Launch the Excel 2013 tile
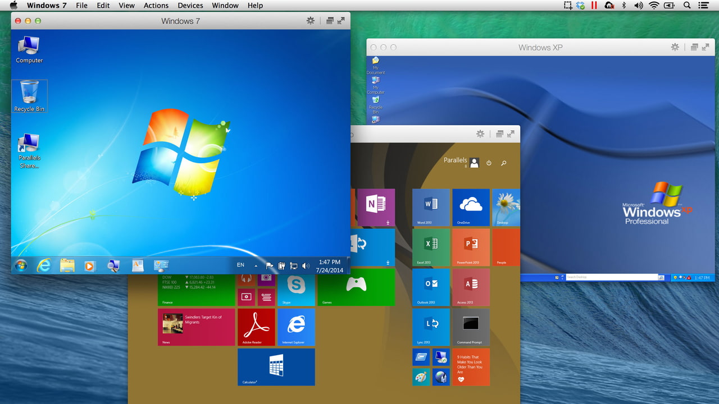 (x=431, y=247)
